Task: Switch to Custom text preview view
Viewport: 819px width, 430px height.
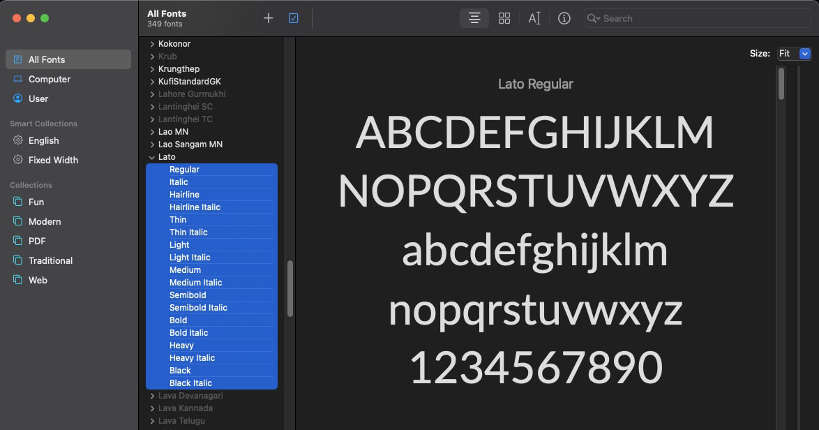Action: point(534,18)
